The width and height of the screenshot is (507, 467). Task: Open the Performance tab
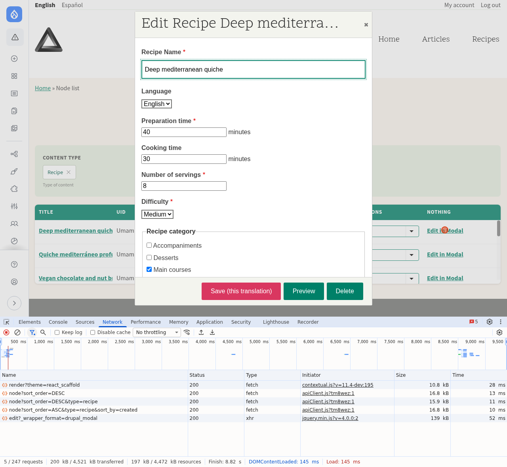coord(146,322)
